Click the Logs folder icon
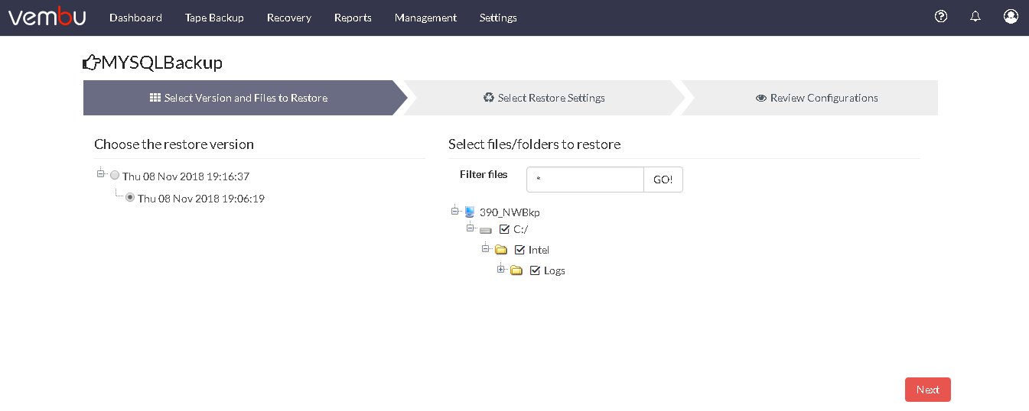The width and height of the screenshot is (1029, 411). tap(516, 270)
